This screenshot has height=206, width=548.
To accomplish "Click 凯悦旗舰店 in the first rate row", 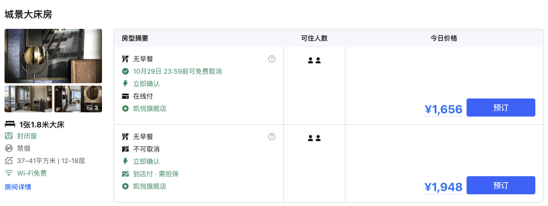I will (x=150, y=108).
